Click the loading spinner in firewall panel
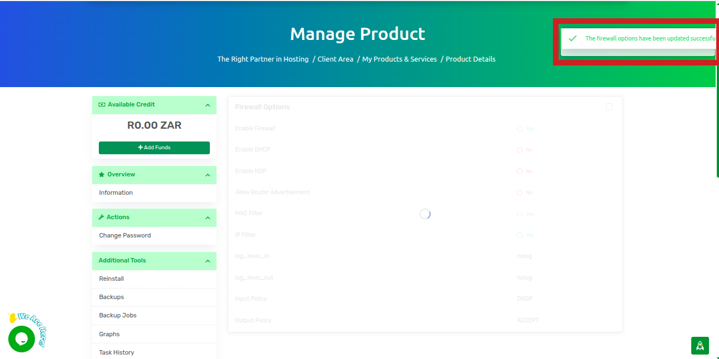This screenshot has width=719, height=359. click(x=425, y=214)
